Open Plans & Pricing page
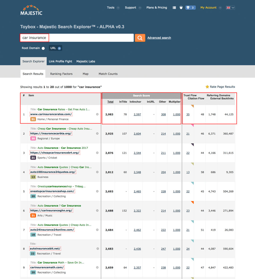The width and height of the screenshot is (255, 279). coord(156,7)
